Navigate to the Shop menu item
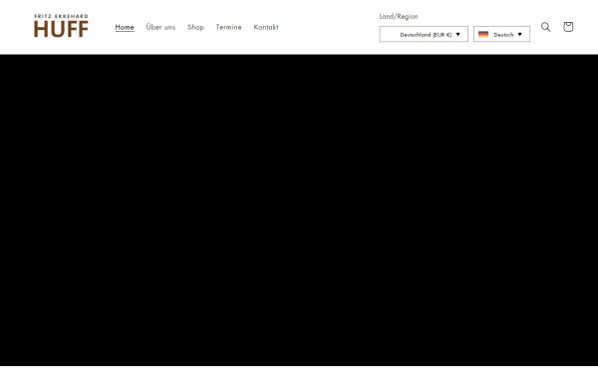This screenshot has width=598, height=374. tap(195, 27)
